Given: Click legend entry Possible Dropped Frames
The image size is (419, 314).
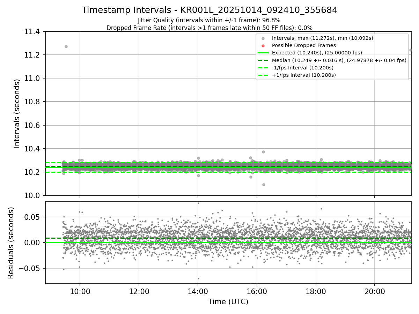Looking at the screenshot, I should pos(304,45).
